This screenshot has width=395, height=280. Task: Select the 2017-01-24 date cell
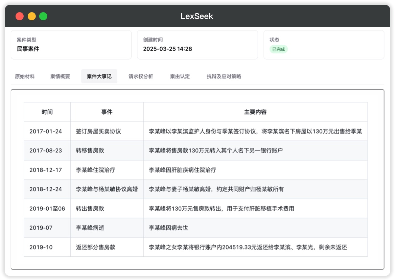click(x=46, y=131)
